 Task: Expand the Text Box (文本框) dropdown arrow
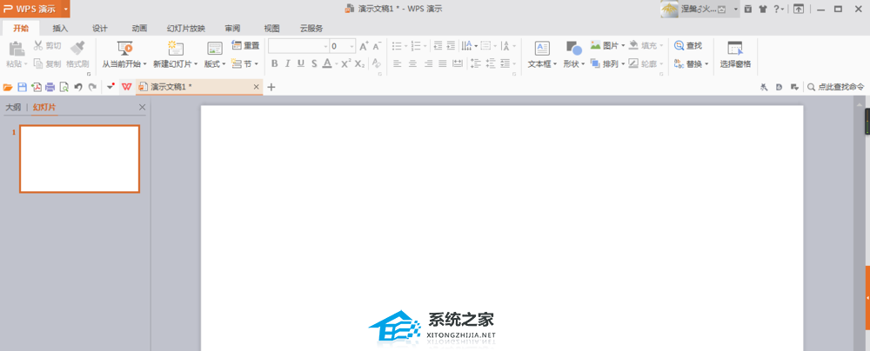click(555, 64)
